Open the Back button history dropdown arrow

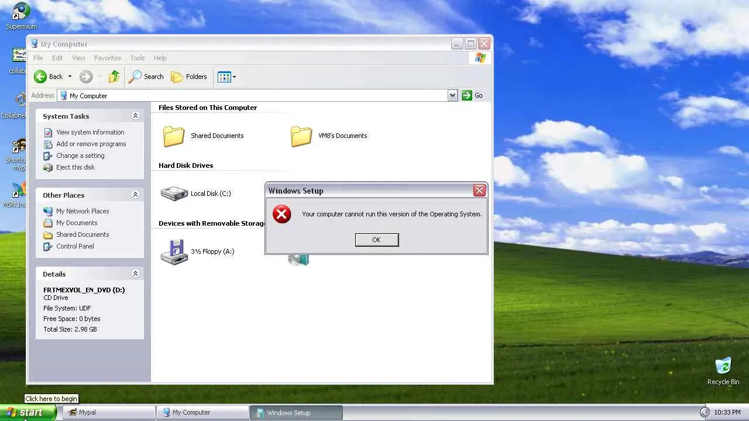click(x=70, y=77)
